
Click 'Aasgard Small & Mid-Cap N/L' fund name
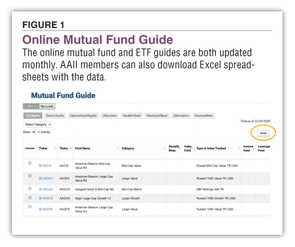point(94,189)
